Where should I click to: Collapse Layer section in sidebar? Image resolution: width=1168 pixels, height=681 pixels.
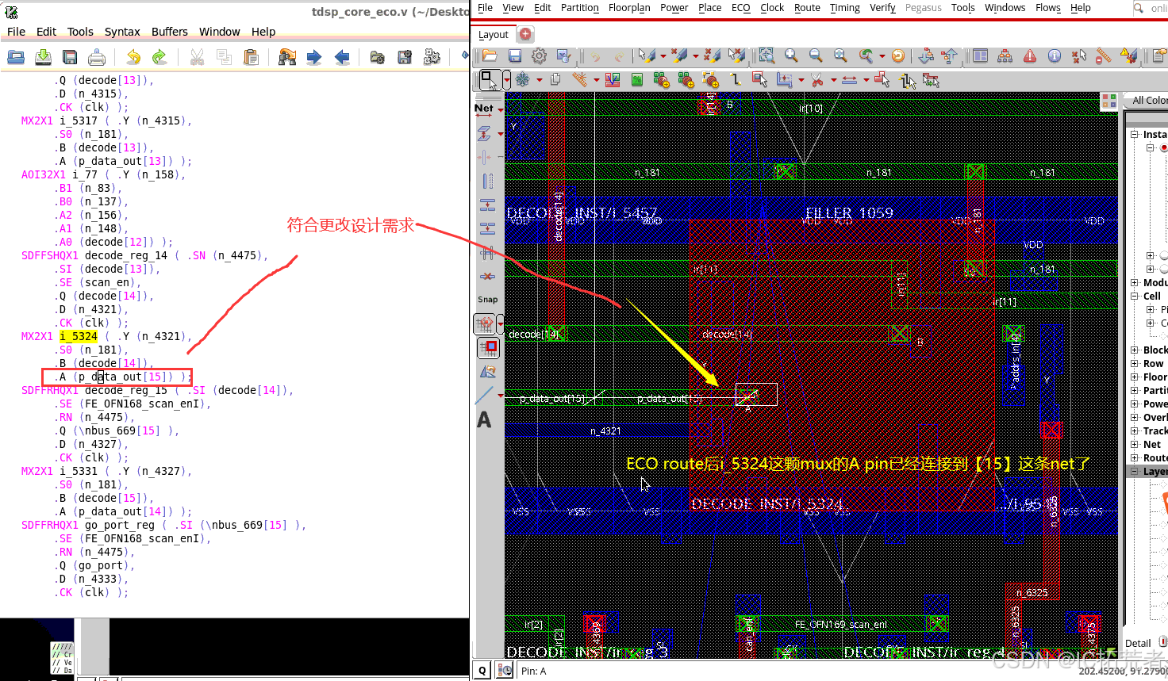[1135, 471]
